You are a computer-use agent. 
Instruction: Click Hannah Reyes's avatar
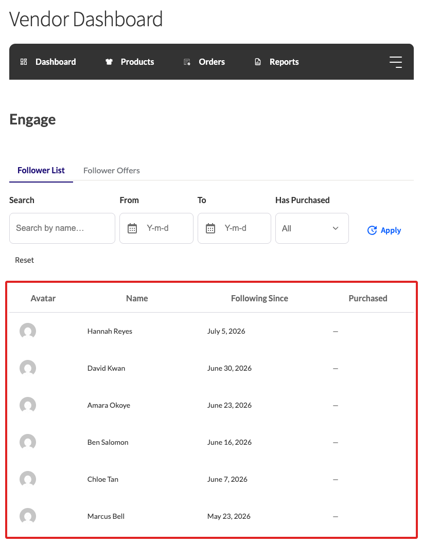point(28,331)
